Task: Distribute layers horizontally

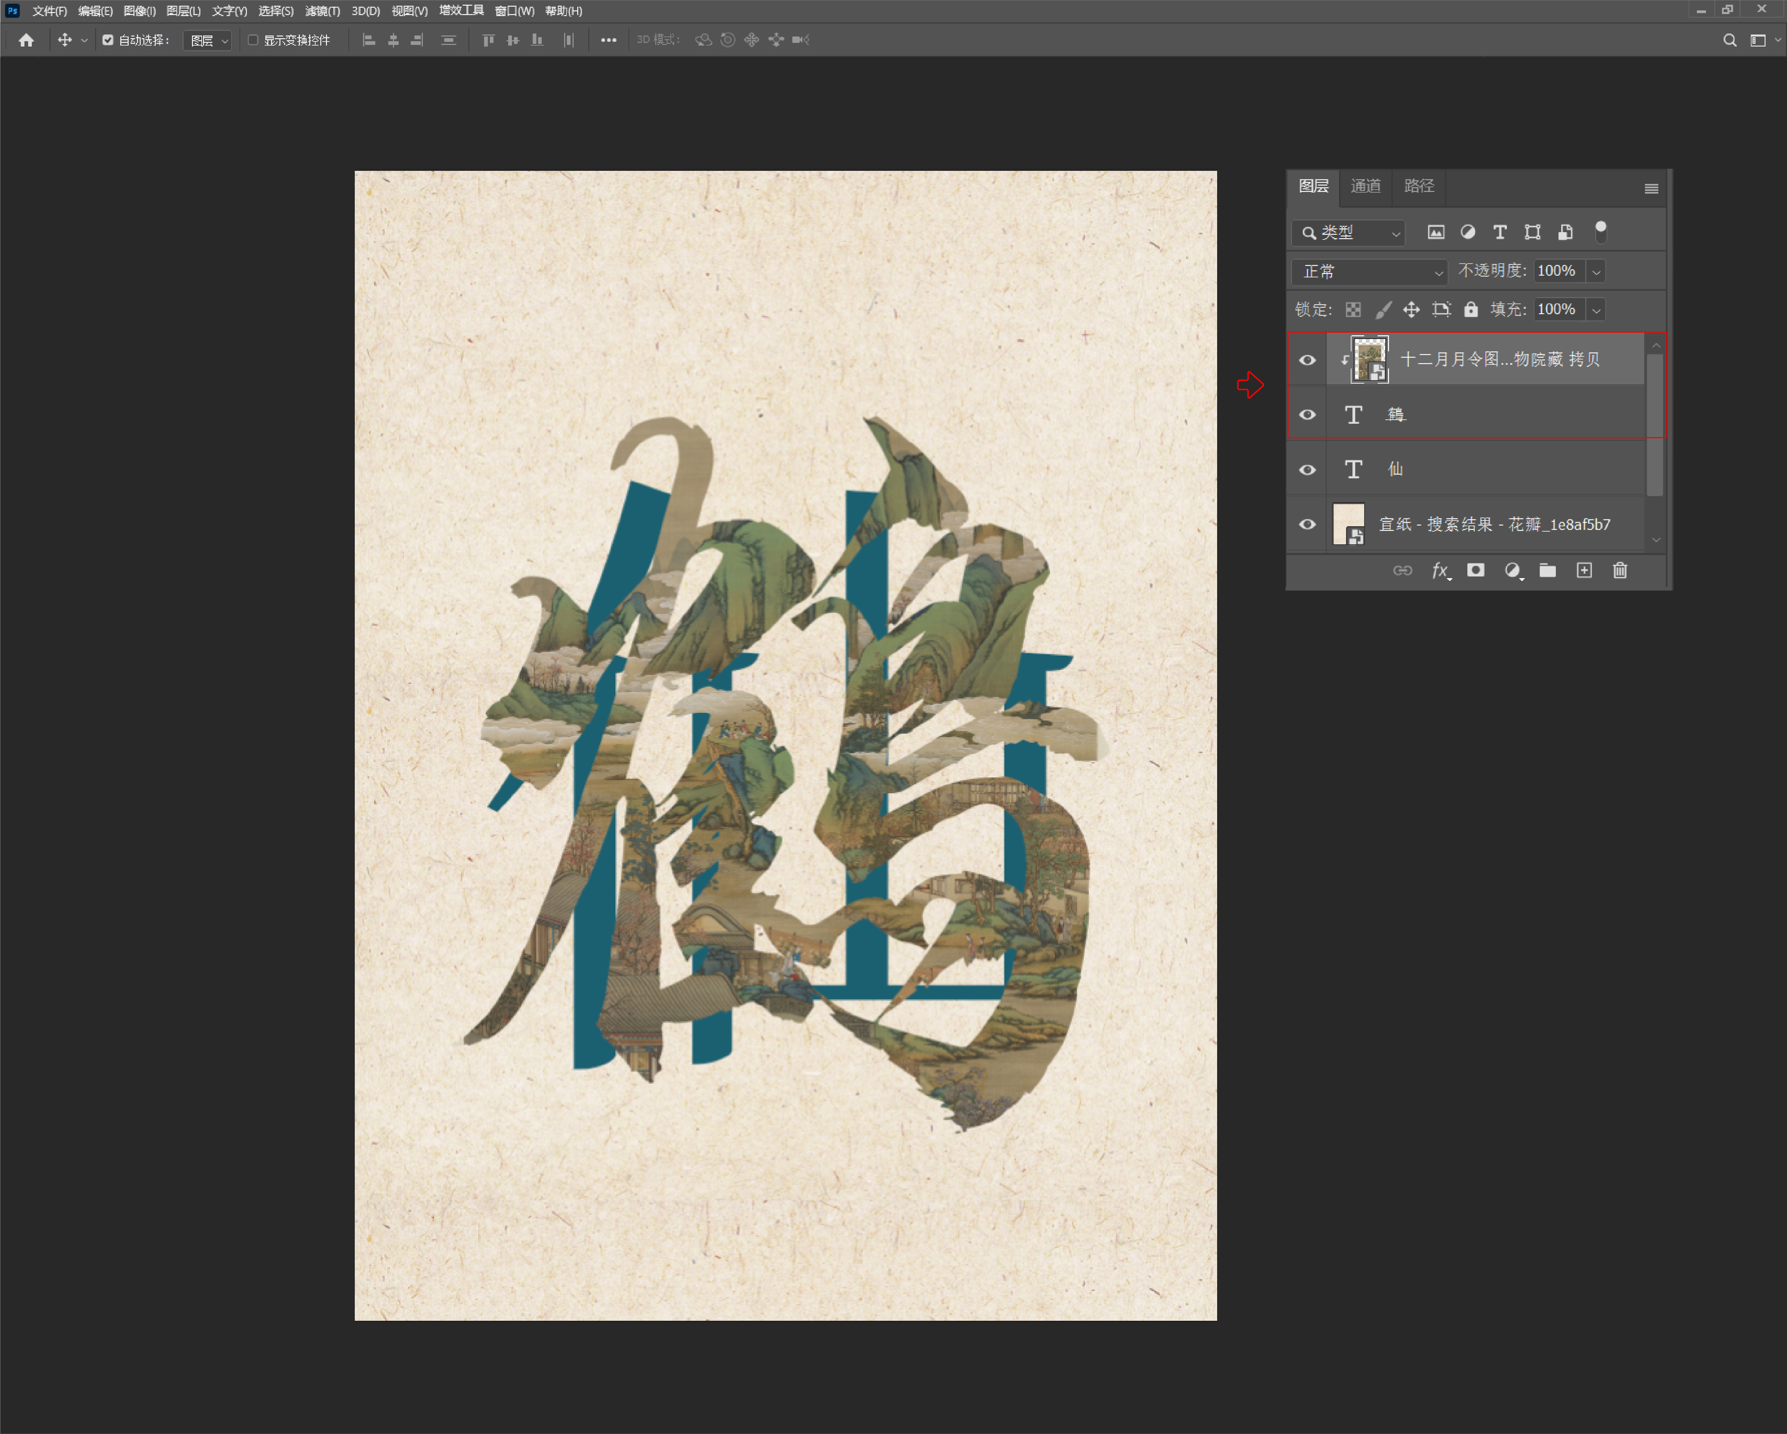Action: click(x=569, y=40)
